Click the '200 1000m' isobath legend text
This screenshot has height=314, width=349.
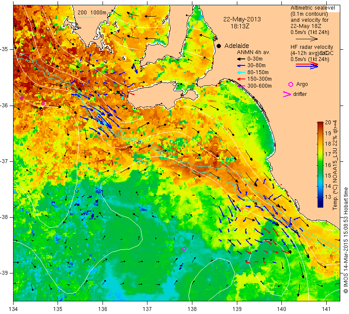point(92,13)
